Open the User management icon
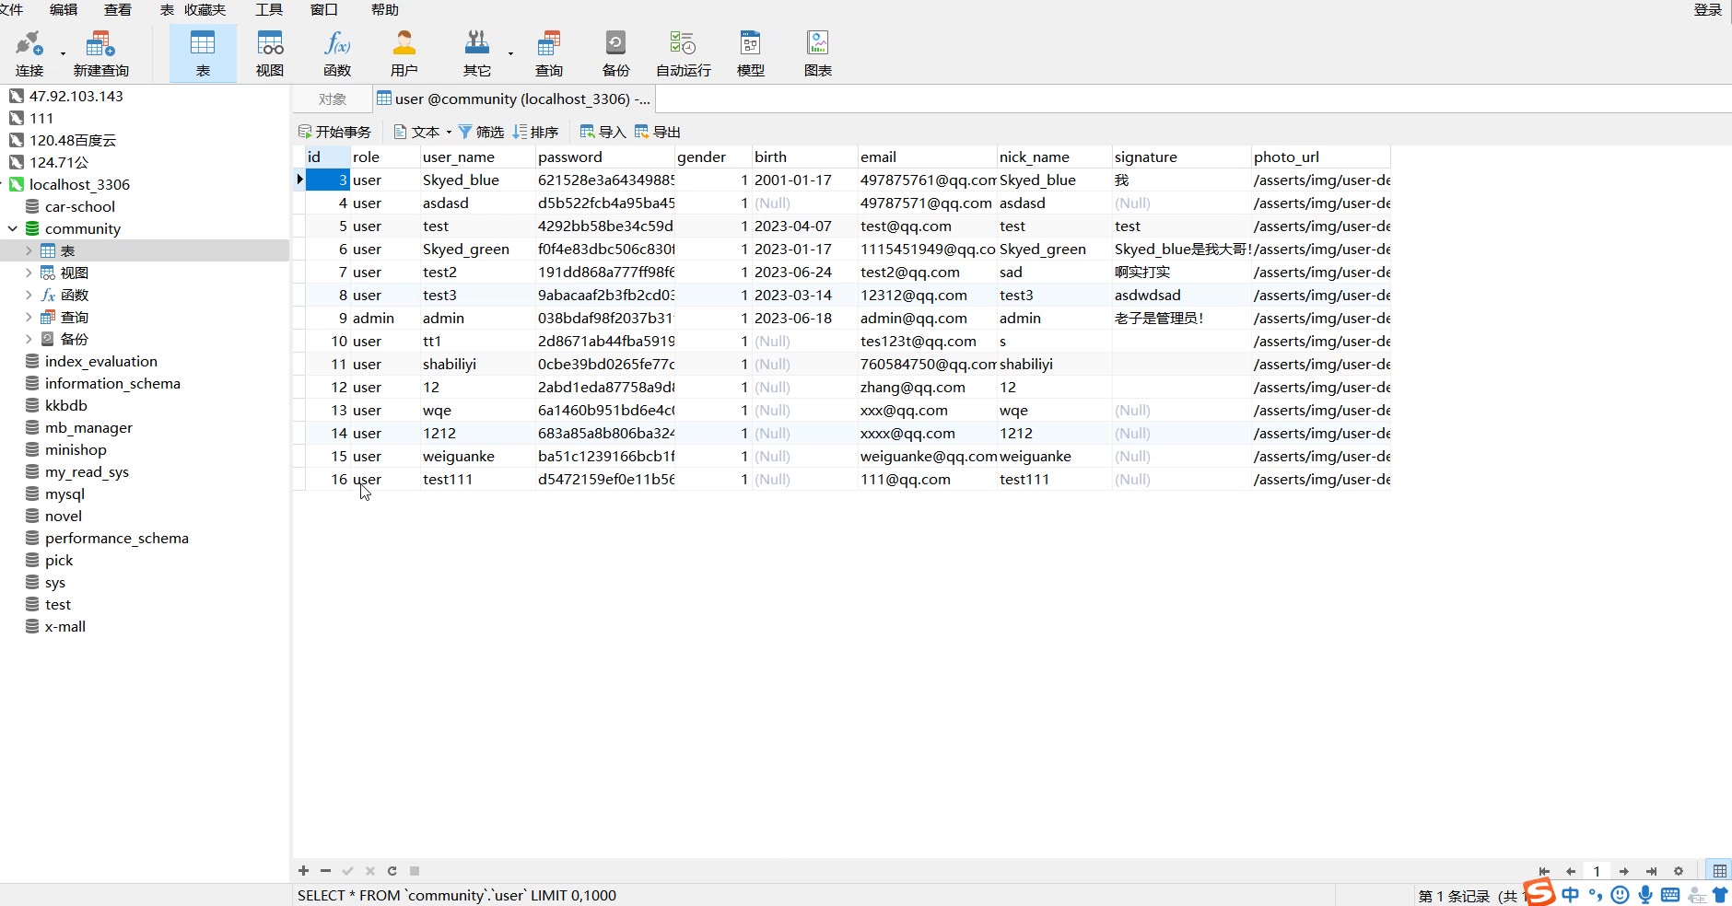1732x906 pixels. coord(404,53)
